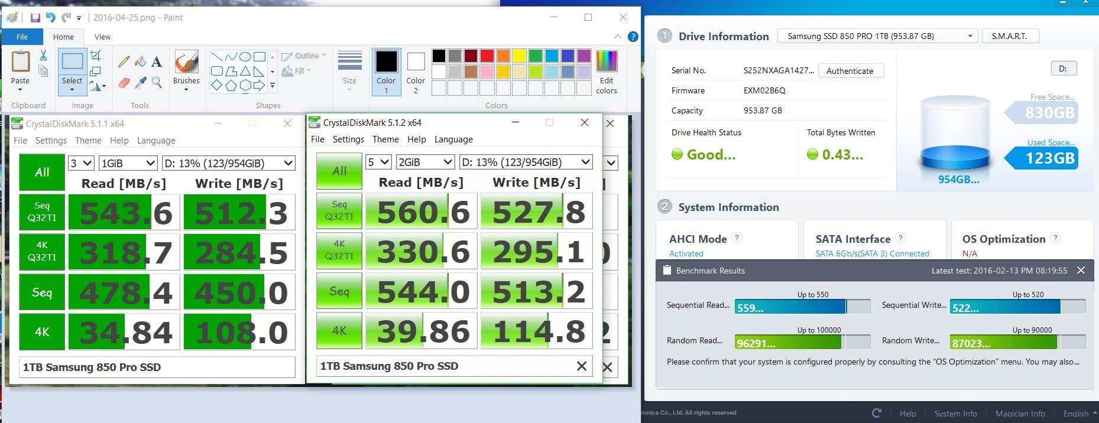Open the shape Fill dropdown

tap(297, 71)
